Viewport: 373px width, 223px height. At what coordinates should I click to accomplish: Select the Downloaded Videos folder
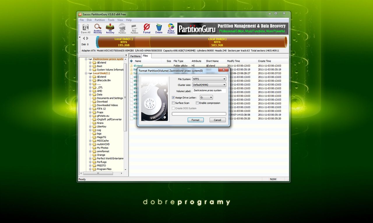[107, 105]
